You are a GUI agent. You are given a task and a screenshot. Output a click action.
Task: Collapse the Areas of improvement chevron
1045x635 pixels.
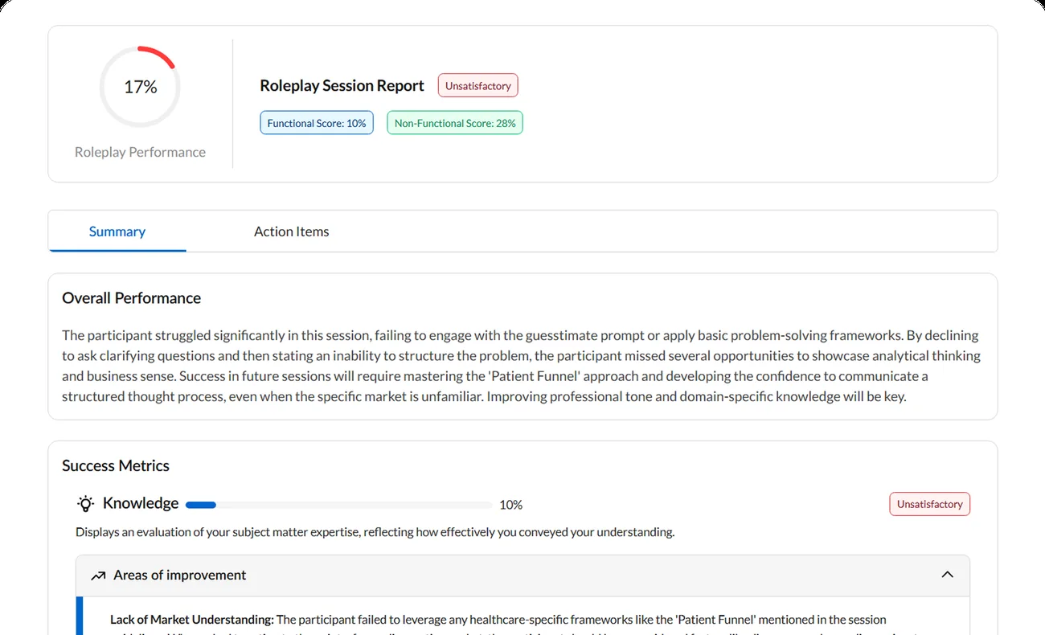pos(947,575)
